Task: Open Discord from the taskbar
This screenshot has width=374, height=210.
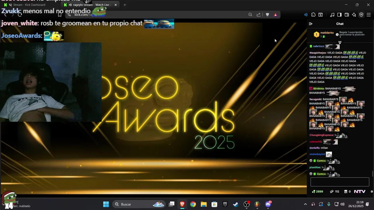Action: [268, 204]
